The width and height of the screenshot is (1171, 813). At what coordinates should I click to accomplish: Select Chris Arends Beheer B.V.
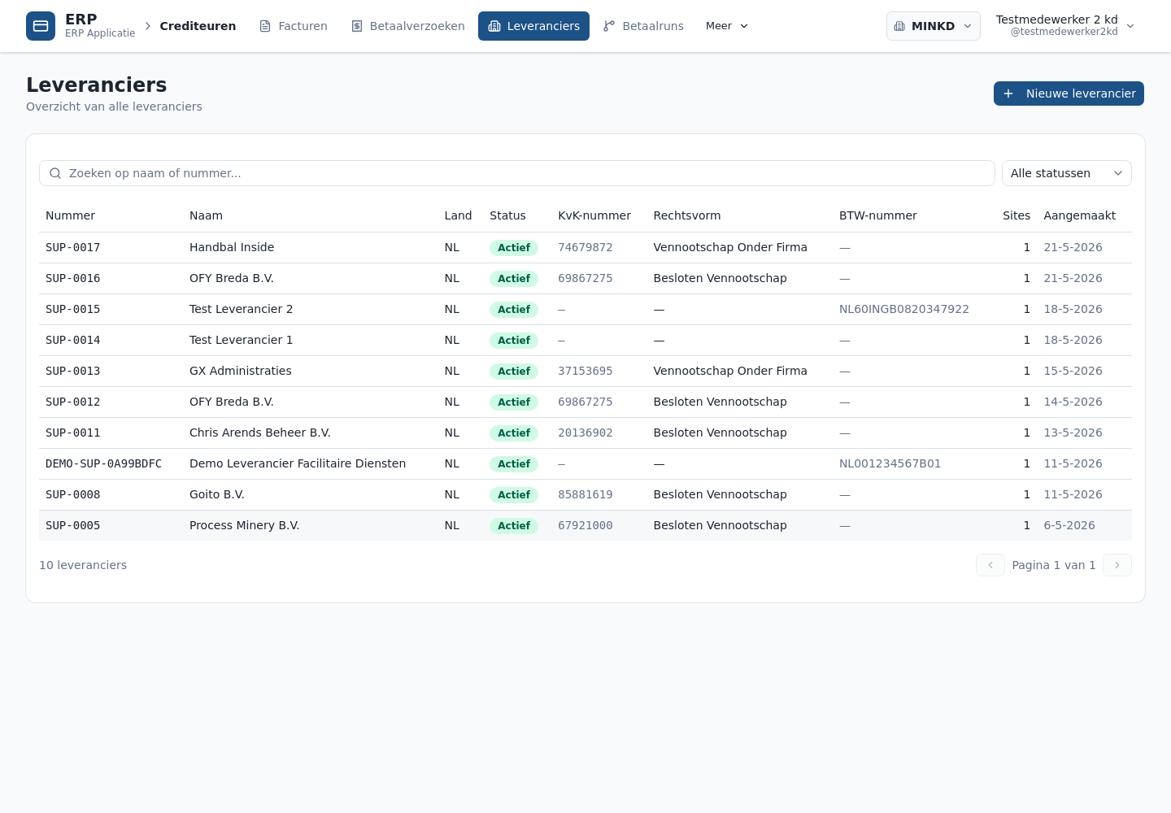(260, 433)
